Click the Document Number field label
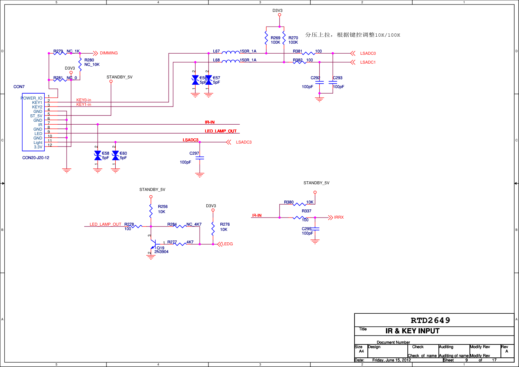 pyautogui.click(x=393, y=342)
